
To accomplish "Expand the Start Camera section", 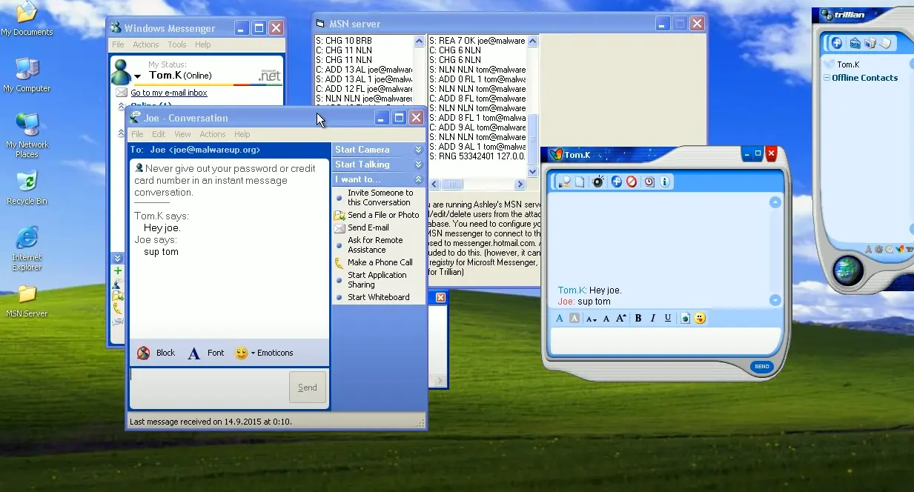I will click(x=418, y=149).
